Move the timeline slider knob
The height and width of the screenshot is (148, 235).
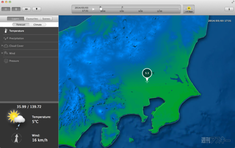click(101, 9)
